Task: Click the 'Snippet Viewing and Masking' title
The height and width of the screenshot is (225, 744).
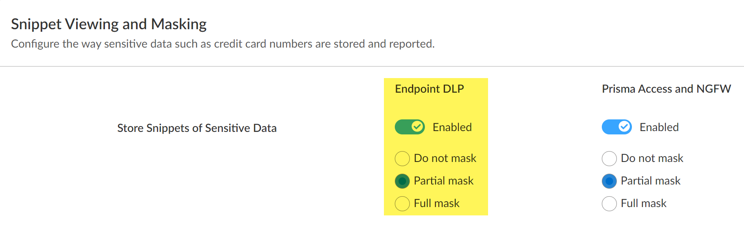Action: pos(109,24)
